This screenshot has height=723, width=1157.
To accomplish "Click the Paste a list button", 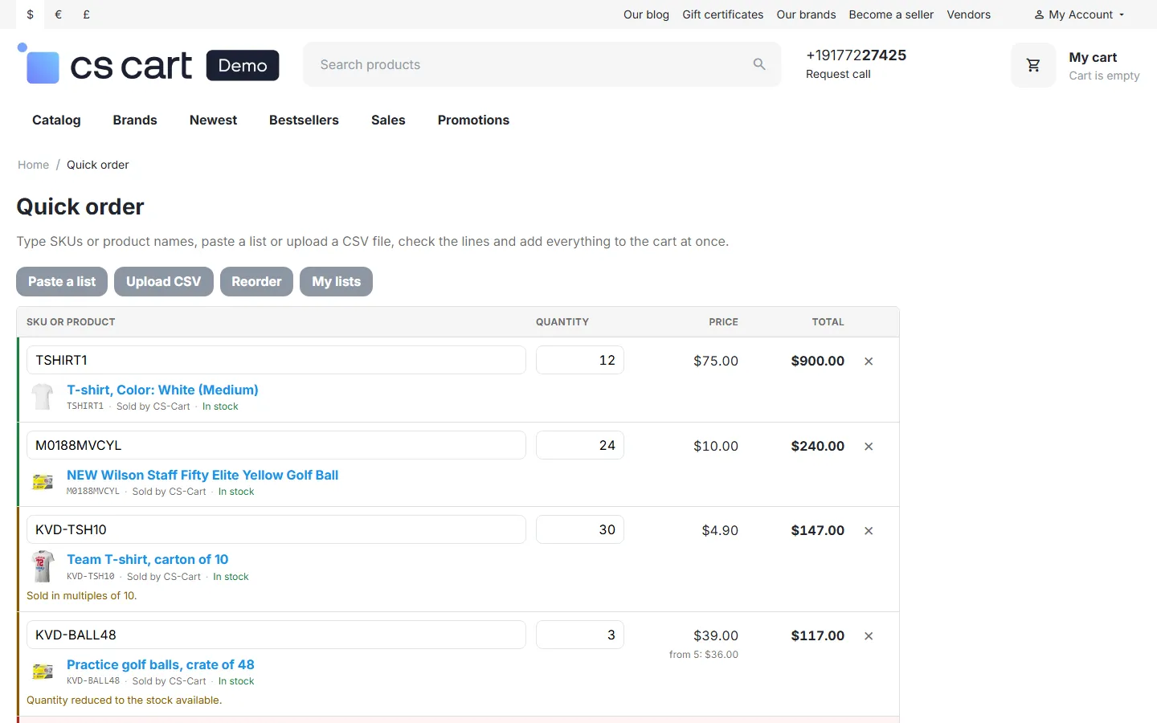I will coord(62,281).
